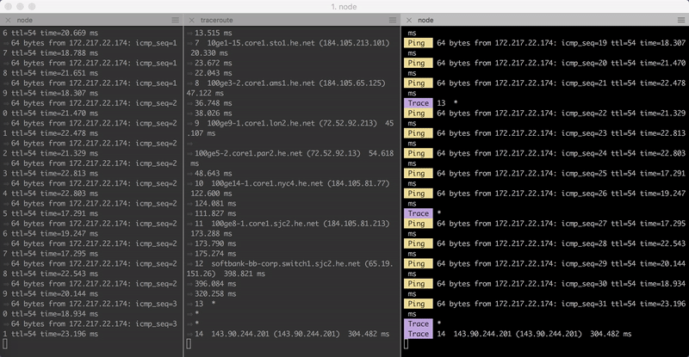Image resolution: width=689 pixels, height=357 pixels.
Task: Click the left pane's node title
Action: pyautogui.click(x=25, y=20)
